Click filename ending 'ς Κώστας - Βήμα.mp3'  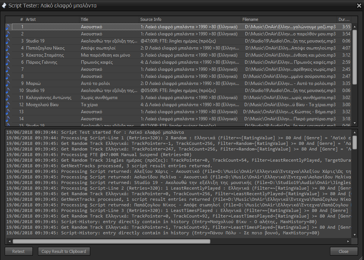click(289, 112)
